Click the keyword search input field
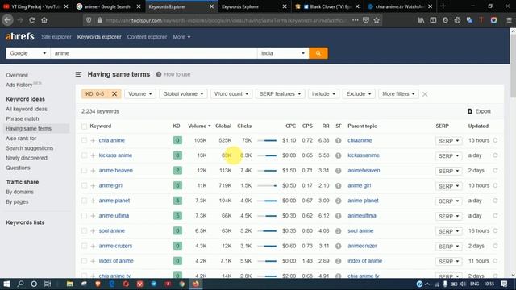This screenshot has height=290, width=516. click(154, 53)
